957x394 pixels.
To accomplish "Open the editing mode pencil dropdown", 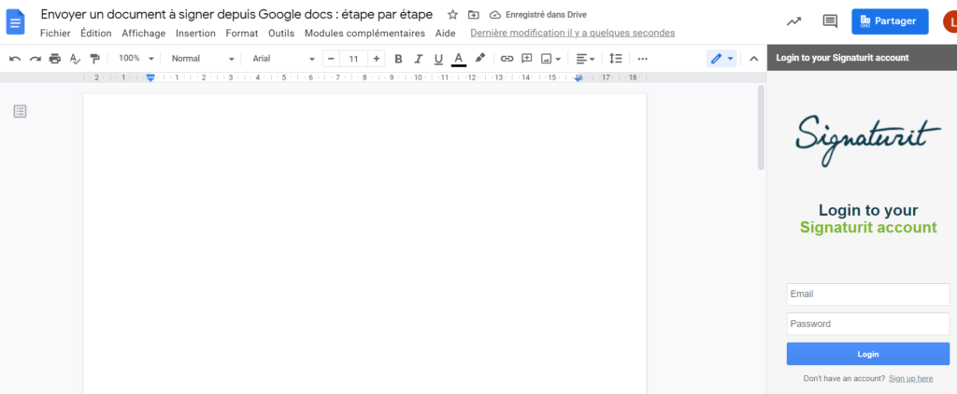I will (x=722, y=59).
